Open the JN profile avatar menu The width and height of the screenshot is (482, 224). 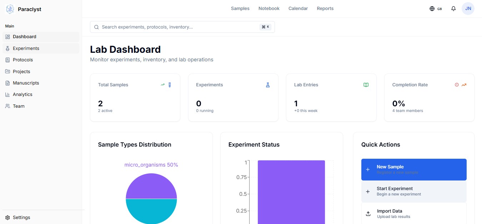[468, 8]
